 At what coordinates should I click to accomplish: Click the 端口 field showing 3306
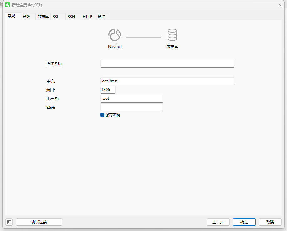pos(108,90)
